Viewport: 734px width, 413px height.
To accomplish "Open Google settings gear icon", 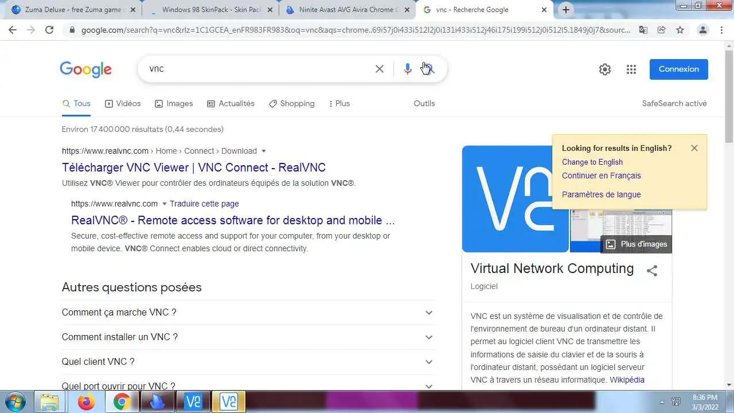I will [x=605, y=69].
